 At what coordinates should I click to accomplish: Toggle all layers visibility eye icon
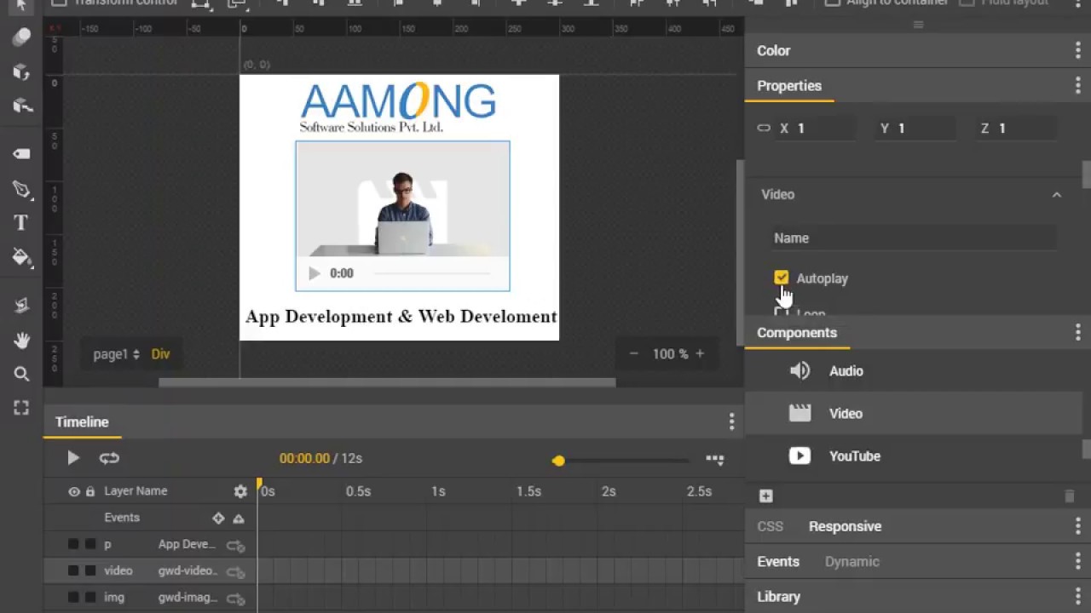point(74,491)
